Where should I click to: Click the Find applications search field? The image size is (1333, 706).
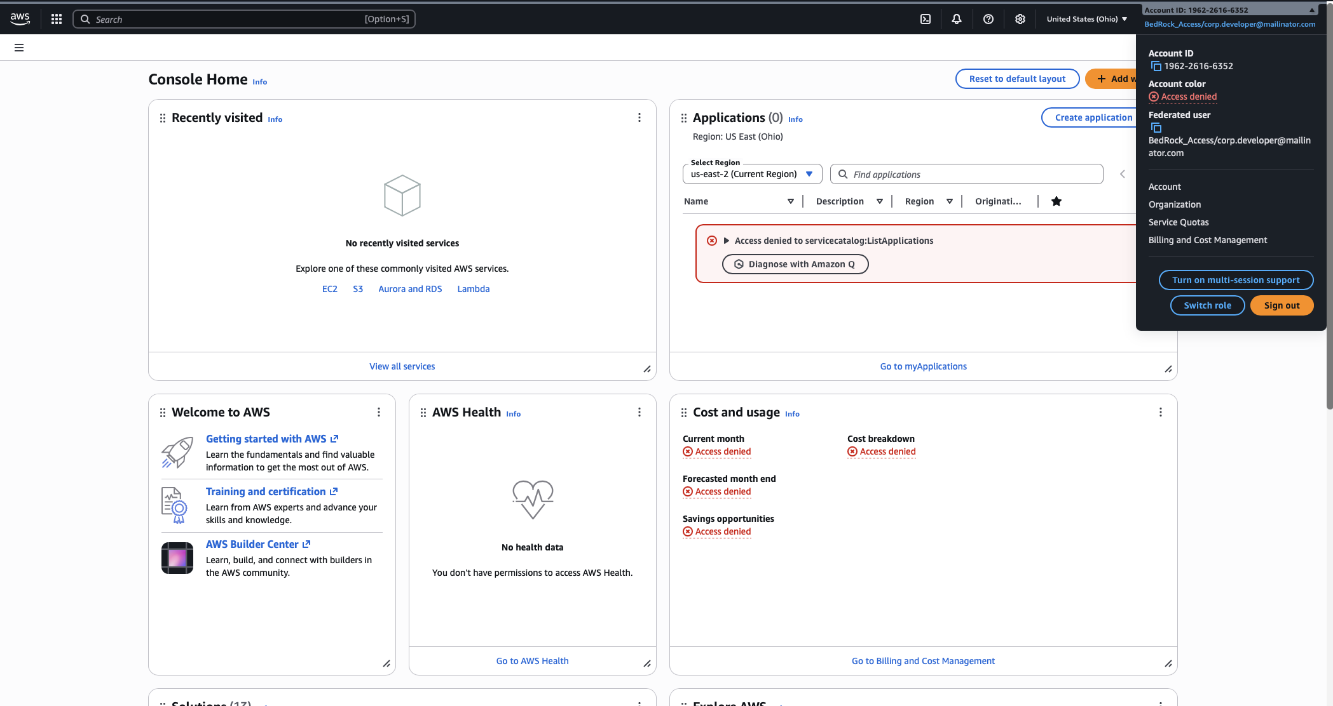[x=966, y=174]
